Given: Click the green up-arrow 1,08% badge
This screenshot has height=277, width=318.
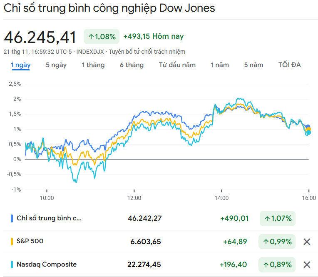Looking at the screenshot, I should (x=102, y=37).
